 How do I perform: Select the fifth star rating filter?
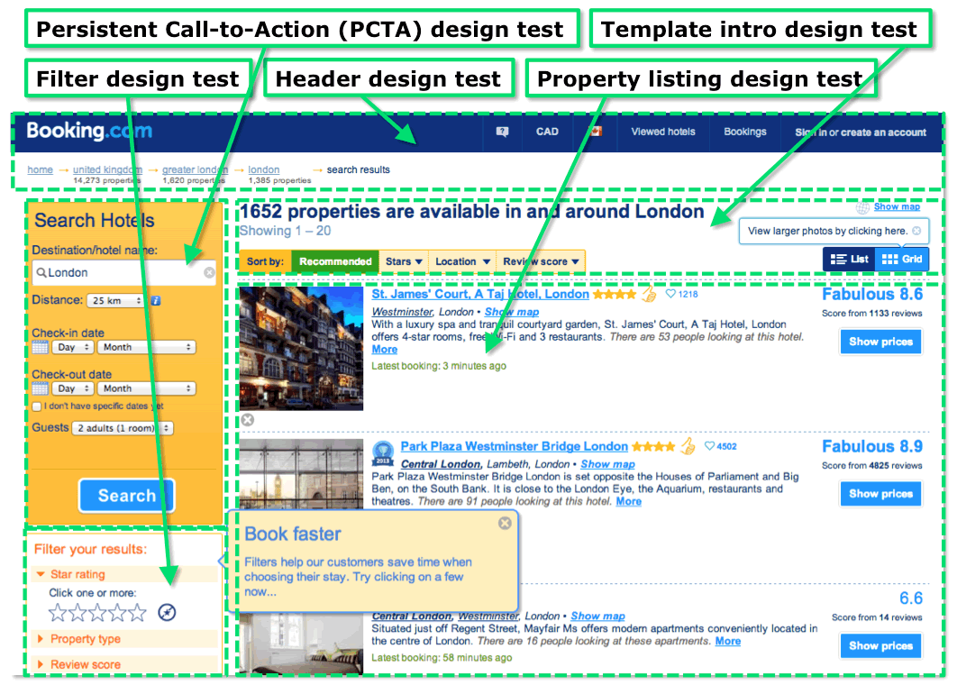[x=137, y=612]
